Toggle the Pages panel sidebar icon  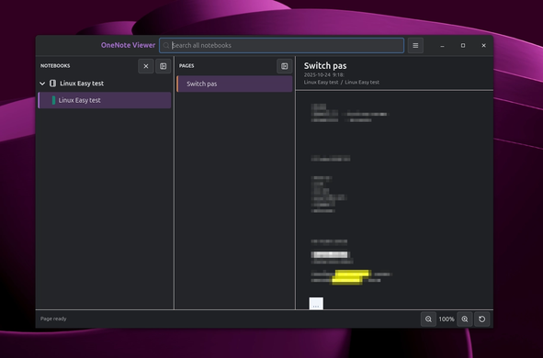284,66
